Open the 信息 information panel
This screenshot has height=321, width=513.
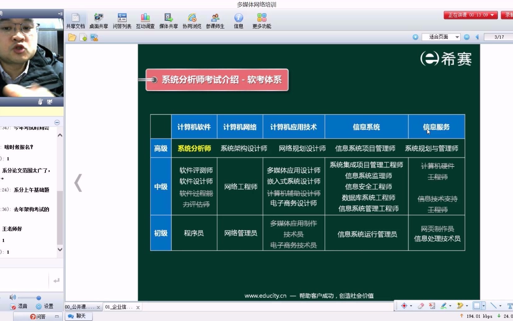239,21
